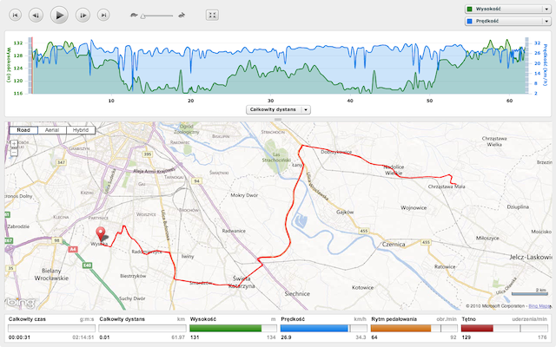The image size is (556, 347).
Task: Click the 00:00:31 elapsed time value
Action: (x=19, y=337)
